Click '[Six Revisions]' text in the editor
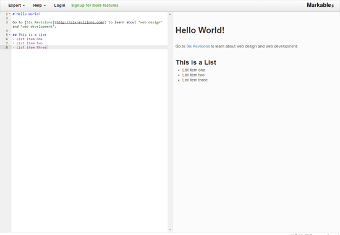This screenshot has width=340, height=235. 40,22
